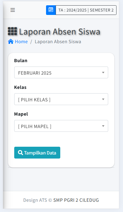Open the hamburger sidebar menu
The height and width of the screenshot is (212, 123).
pos(13,10)
